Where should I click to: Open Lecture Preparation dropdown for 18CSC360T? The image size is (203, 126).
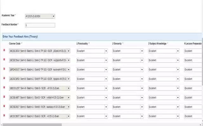(193, 116)
